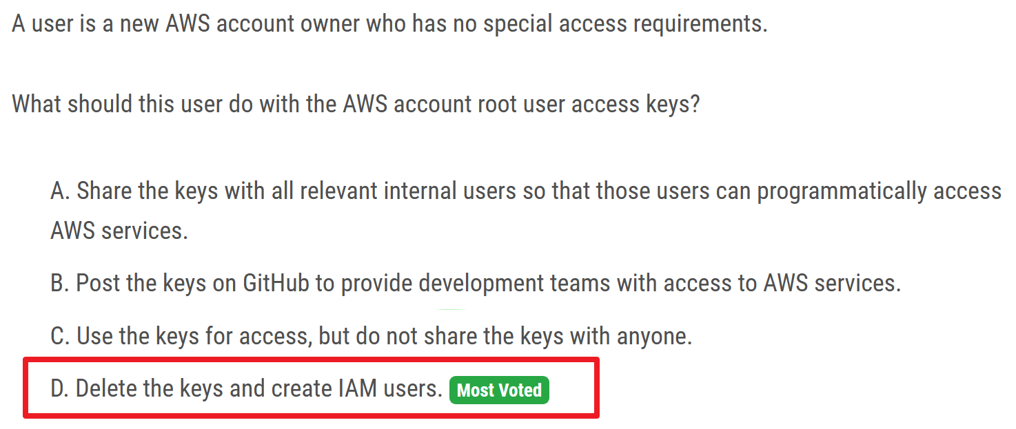Image resolution: width=1016 pixels, height=429 pixels.
Task: Select answer B about posting keys on GitHub
Action: point(476,282)
